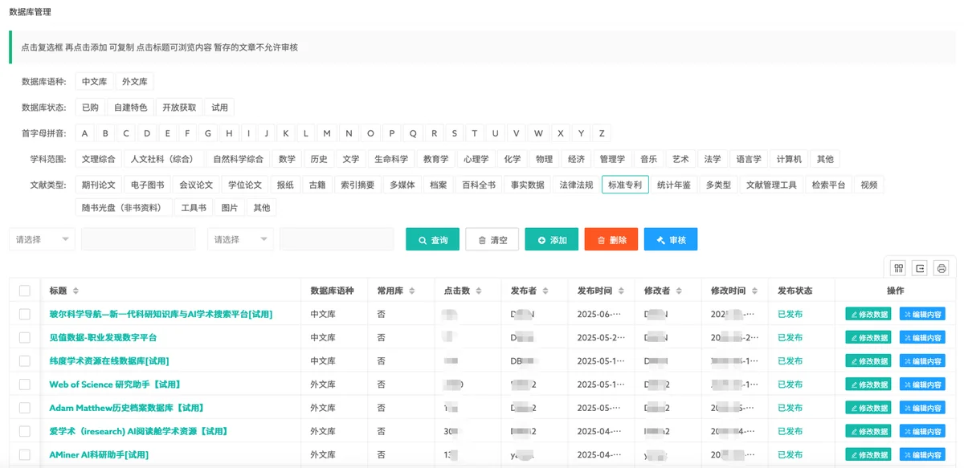Open the AMiner AI科研助手 link
964x468 pixels.
click(99, 454)
